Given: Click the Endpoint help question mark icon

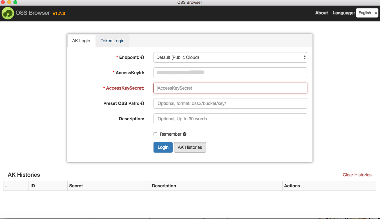Looking at the screenshot, I should point(142,57).
